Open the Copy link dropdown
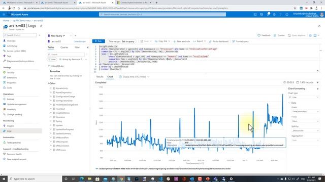Screen dimensions: 325x182 click(x=162, y=41)
